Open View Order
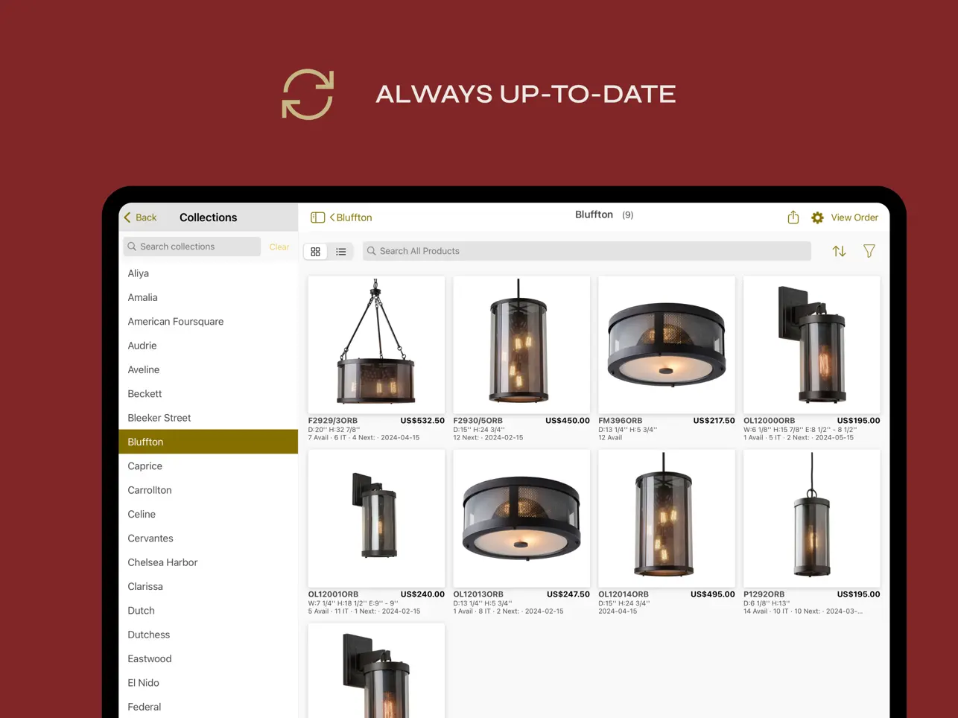 [854, 217]
